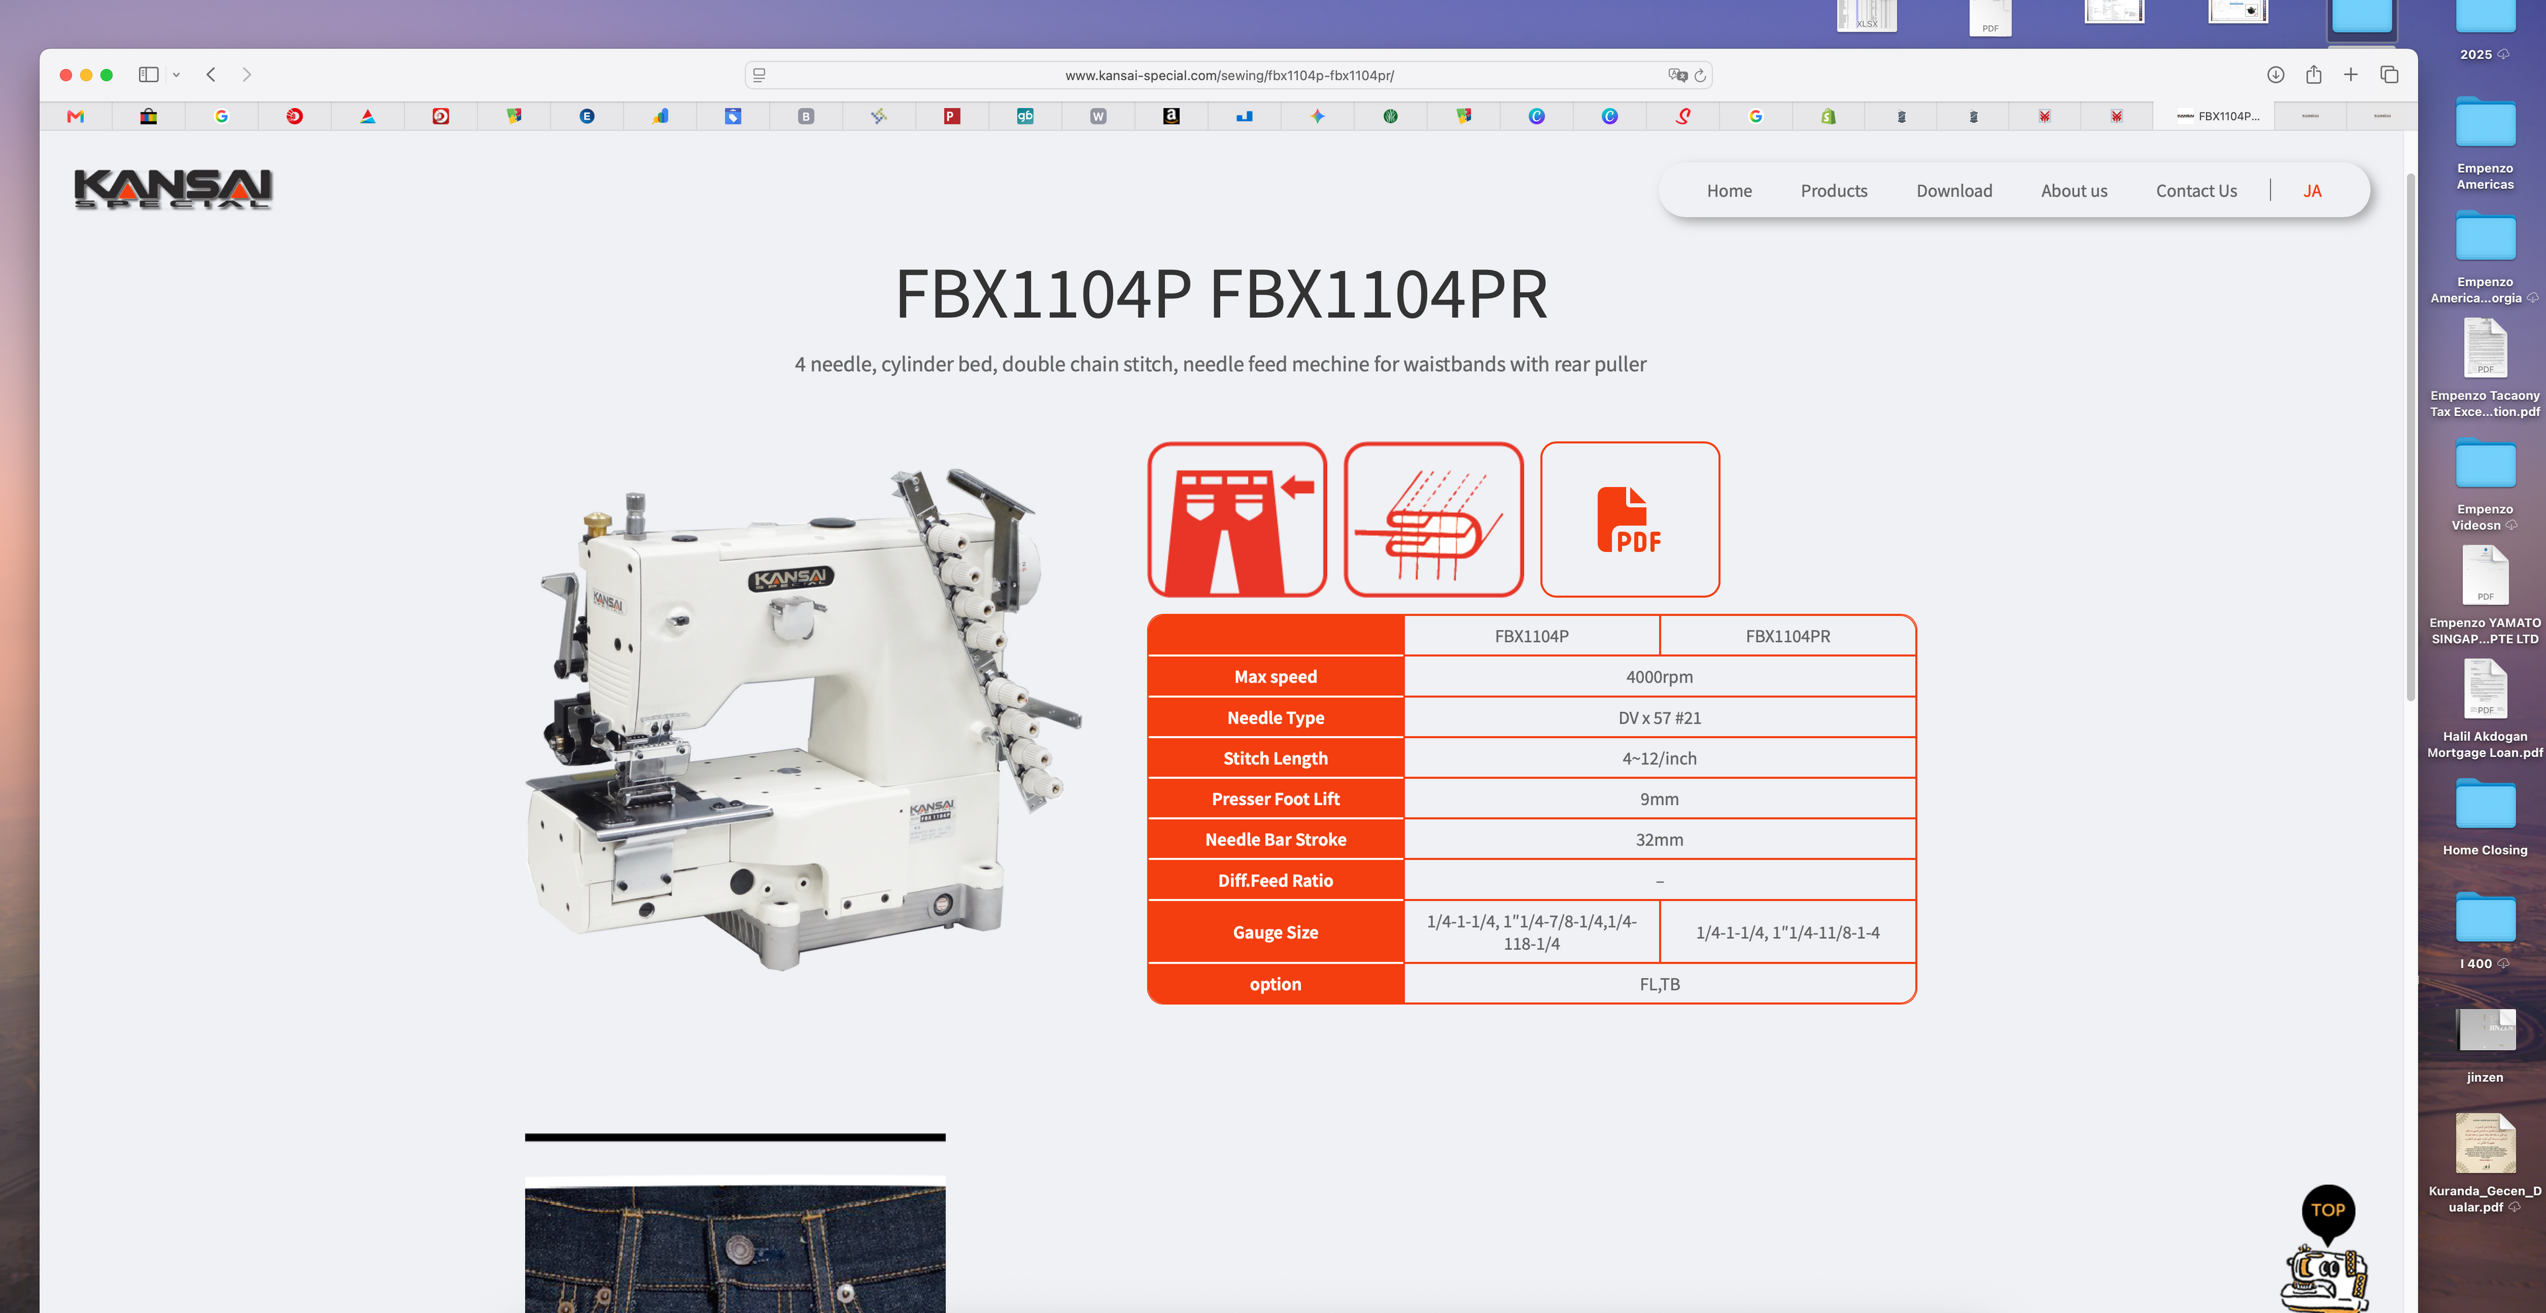Download the product PDF brochure
The image size is (2546, 1313).
(1630, 519)
